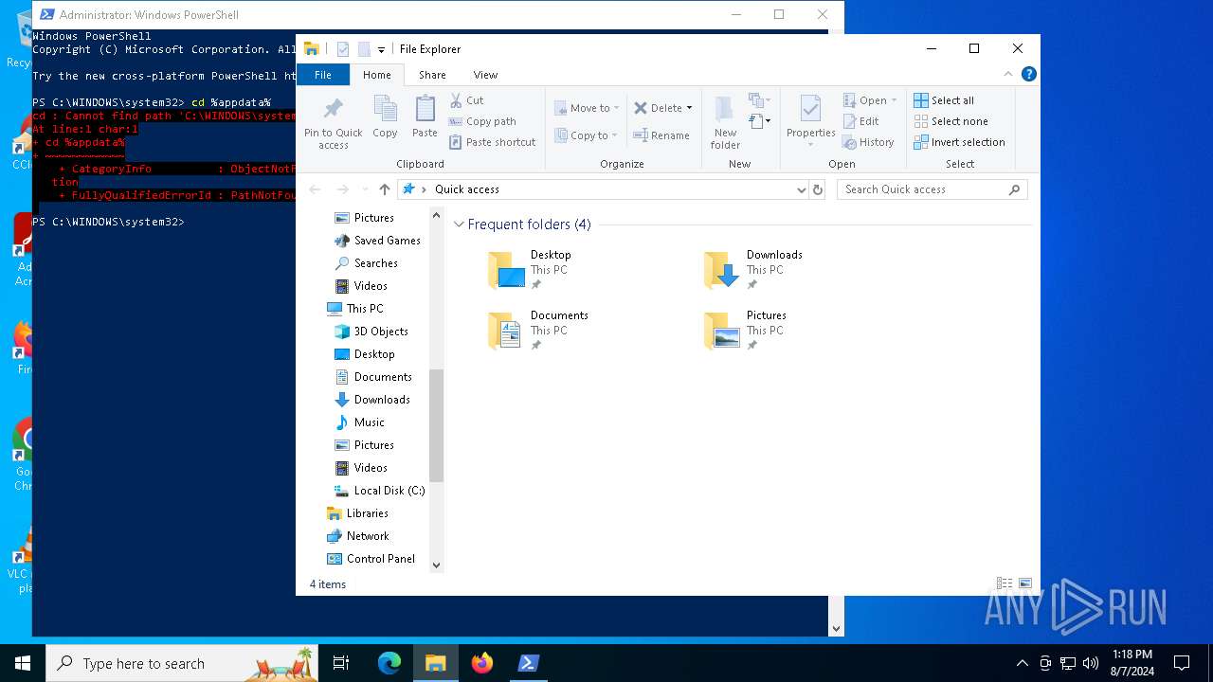The image size is (1213, 682).
Task: Select This PC in navigation pane
Action: coord(355,309)
